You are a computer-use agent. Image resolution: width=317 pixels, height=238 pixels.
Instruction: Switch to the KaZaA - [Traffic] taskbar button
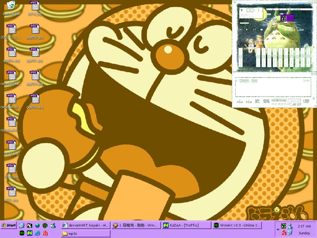(x=187, y=225)
